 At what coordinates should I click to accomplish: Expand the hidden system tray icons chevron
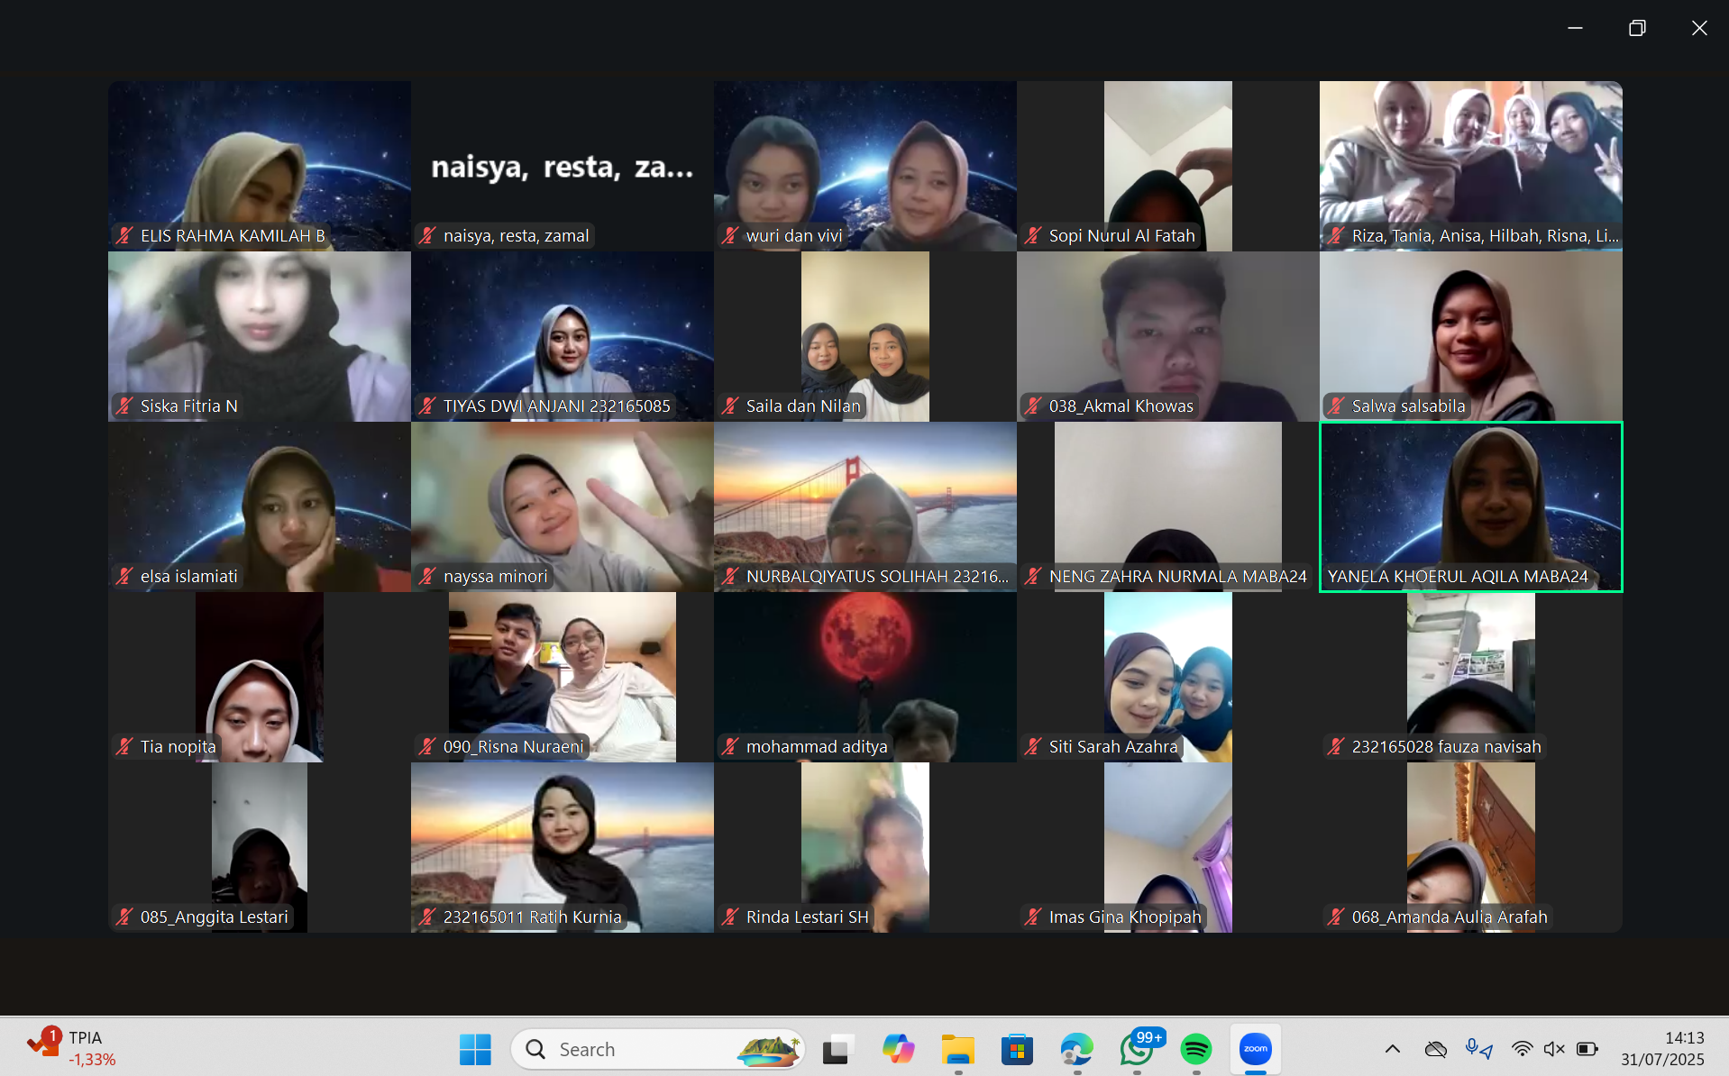point(1392,1049)
